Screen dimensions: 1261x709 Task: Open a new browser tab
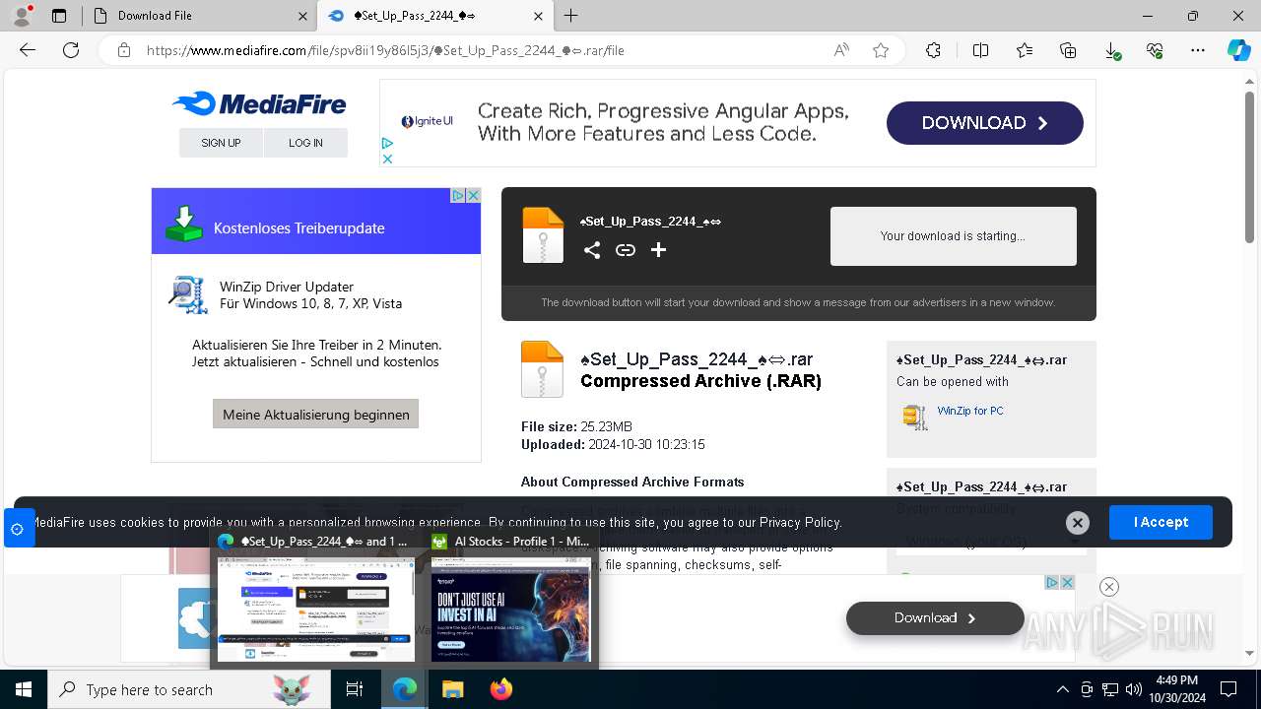pyautogui.click(x=570, y=16)
